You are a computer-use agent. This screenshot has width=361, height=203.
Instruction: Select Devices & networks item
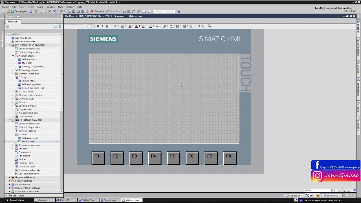click(x=25, y=41)
